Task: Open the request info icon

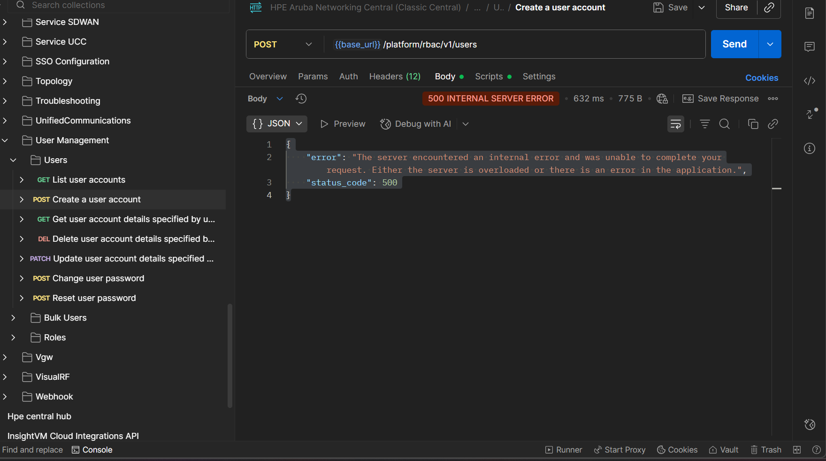Action: (810, 148)
